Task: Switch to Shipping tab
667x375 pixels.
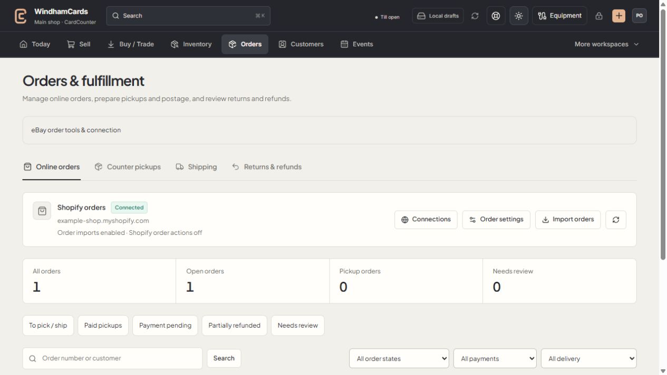Action: 196,167
